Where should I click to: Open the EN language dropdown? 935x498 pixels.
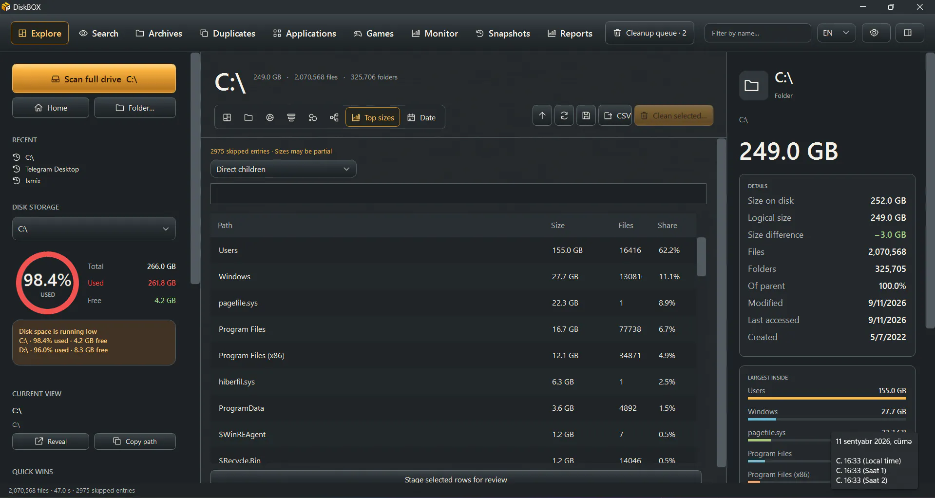(x=836, y=33)
